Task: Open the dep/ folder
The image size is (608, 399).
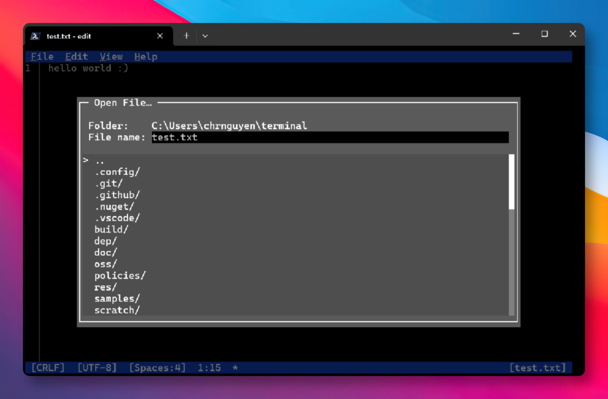Action: click(x=296, y=241)
